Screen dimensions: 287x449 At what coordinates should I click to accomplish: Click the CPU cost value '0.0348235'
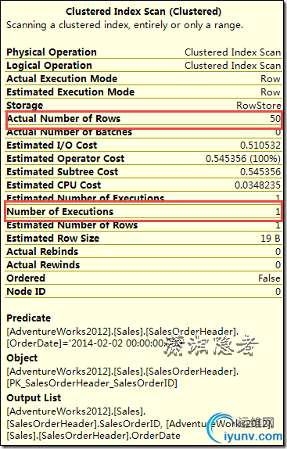pyautogui.click(x=257, y=185)
